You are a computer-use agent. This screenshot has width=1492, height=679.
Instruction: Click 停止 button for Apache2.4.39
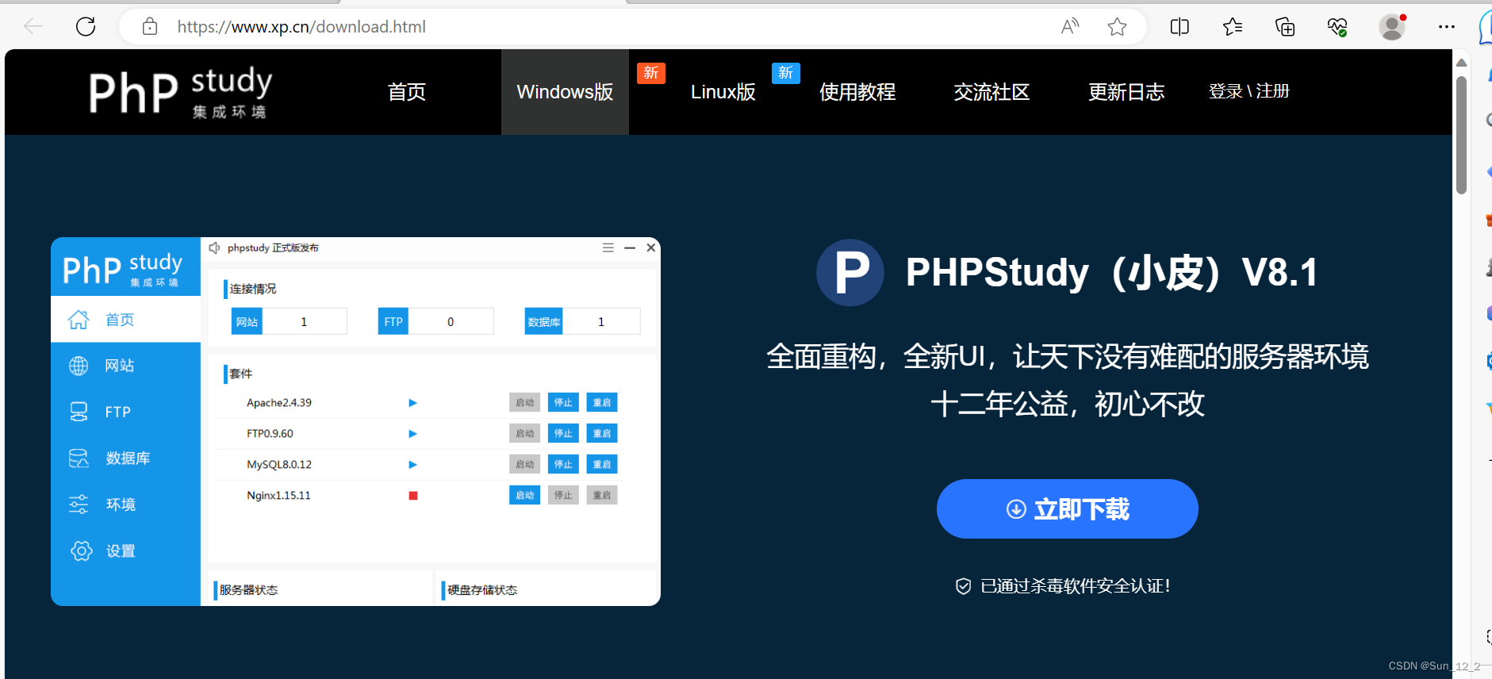pyautogui.click(x=563, y=402)
